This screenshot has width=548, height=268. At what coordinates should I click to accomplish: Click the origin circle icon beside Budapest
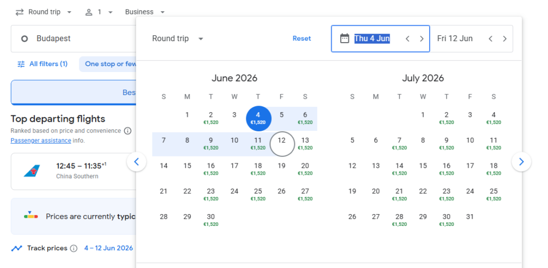point(25,38)
